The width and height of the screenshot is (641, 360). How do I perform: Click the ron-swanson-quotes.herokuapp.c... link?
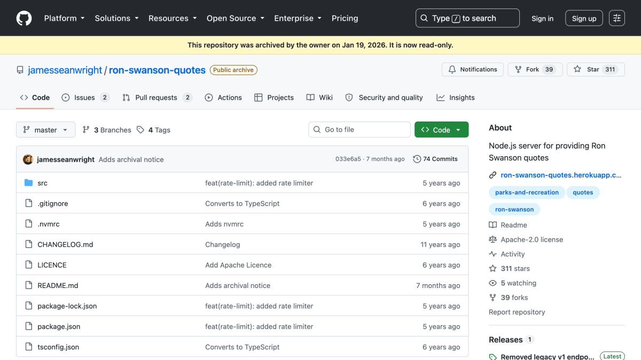click(x=561, y=175)
